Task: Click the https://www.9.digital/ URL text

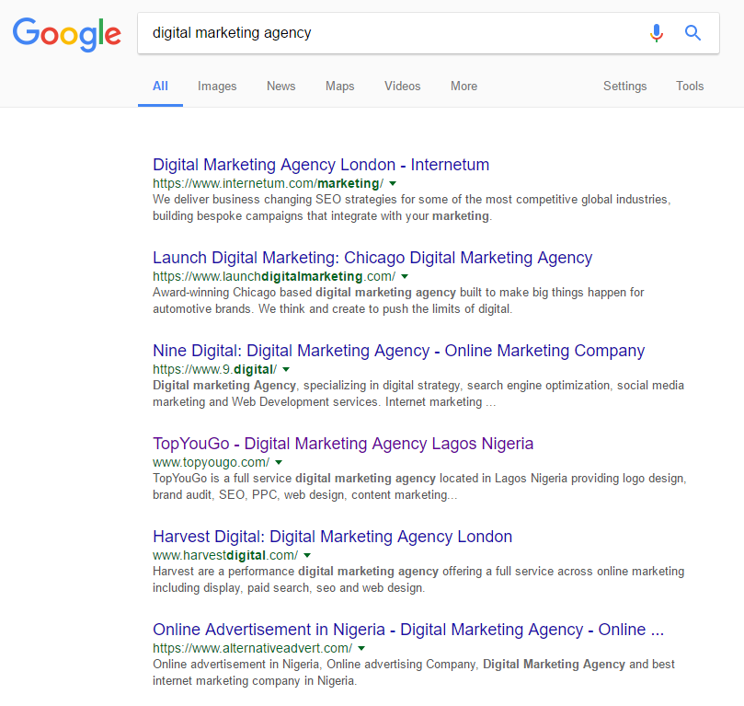Action: point(215,369)
